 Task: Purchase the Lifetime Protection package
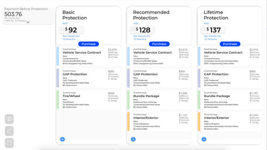click(x=230, y=44)
